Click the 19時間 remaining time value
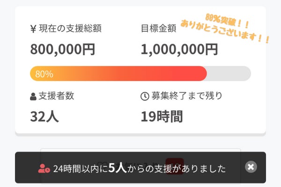The height and width of the screenshot is (187, 281). tap(162, 116)
